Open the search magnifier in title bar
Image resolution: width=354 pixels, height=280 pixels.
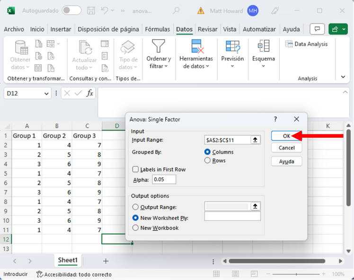coord(176,10)
